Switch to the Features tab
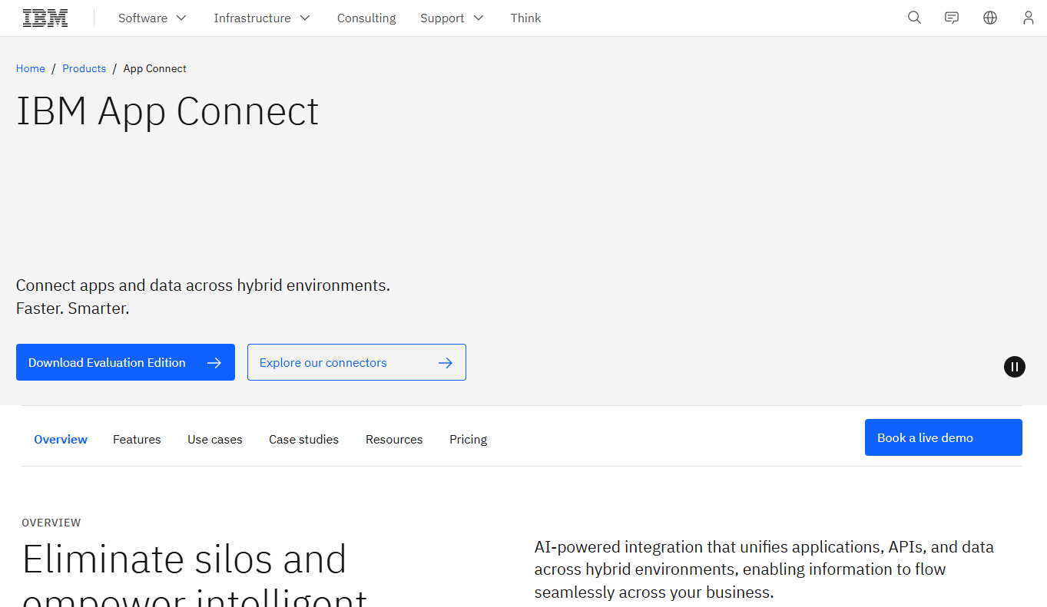Viewport: 1047px width, 607px height. coord(137,440)
